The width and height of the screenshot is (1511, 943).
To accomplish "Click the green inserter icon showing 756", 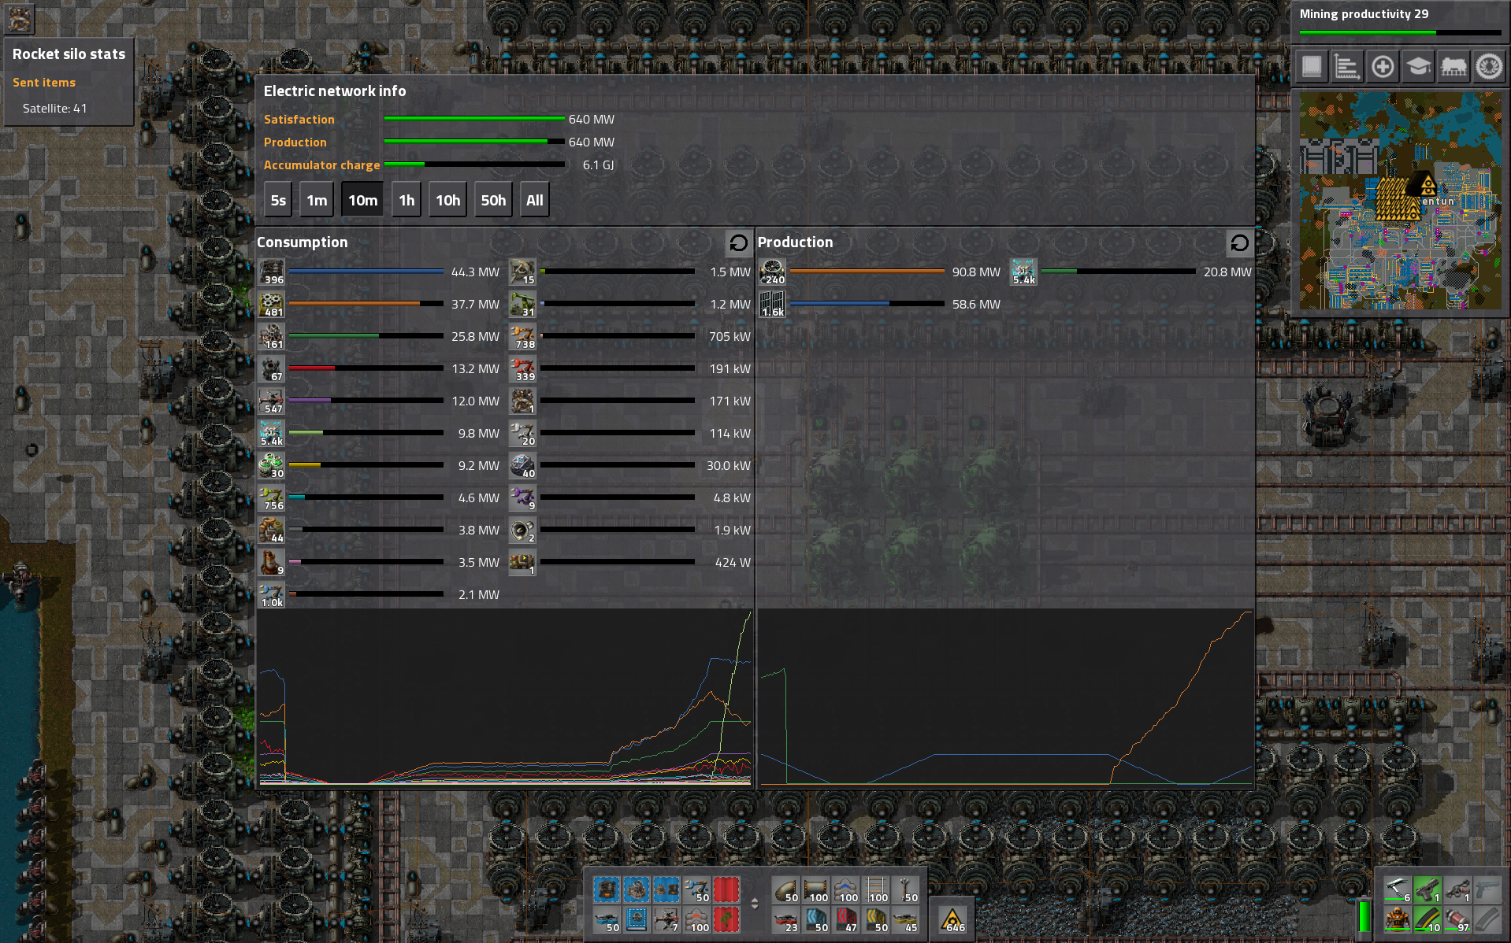I will (272, 497).
